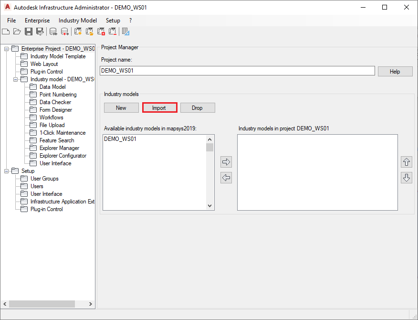Viewport: 418px width, 320px height.
Task: Select Data Model in the tree
Action: 52,87
